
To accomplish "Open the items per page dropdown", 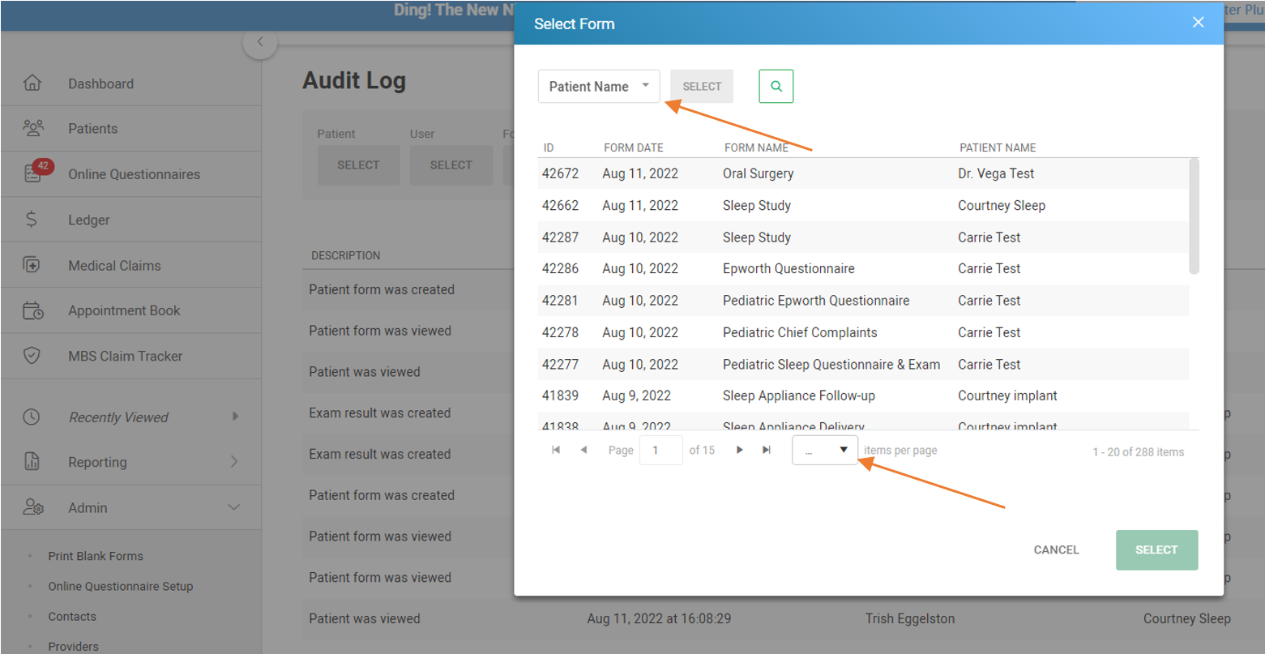I will [824, 450].
